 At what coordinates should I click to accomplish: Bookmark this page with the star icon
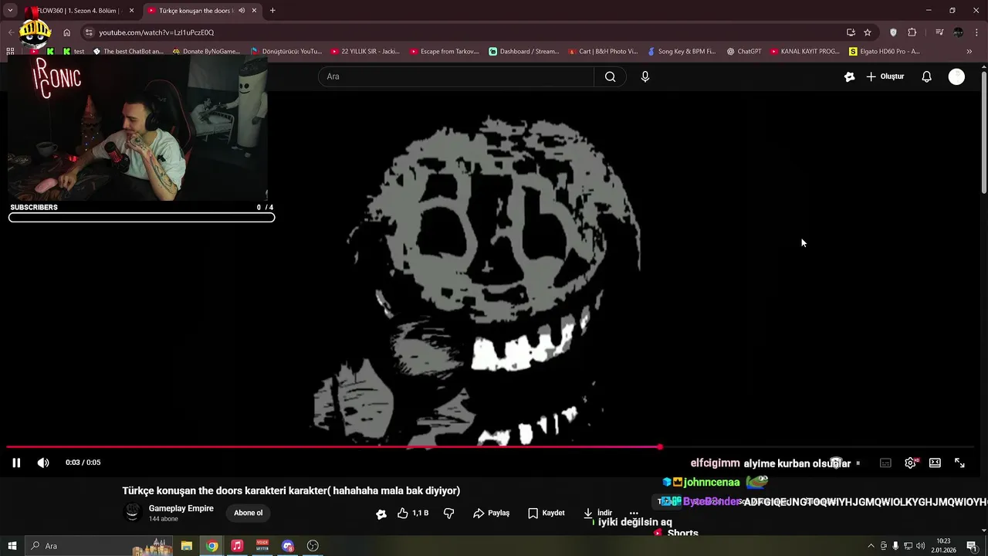[868, 32]
